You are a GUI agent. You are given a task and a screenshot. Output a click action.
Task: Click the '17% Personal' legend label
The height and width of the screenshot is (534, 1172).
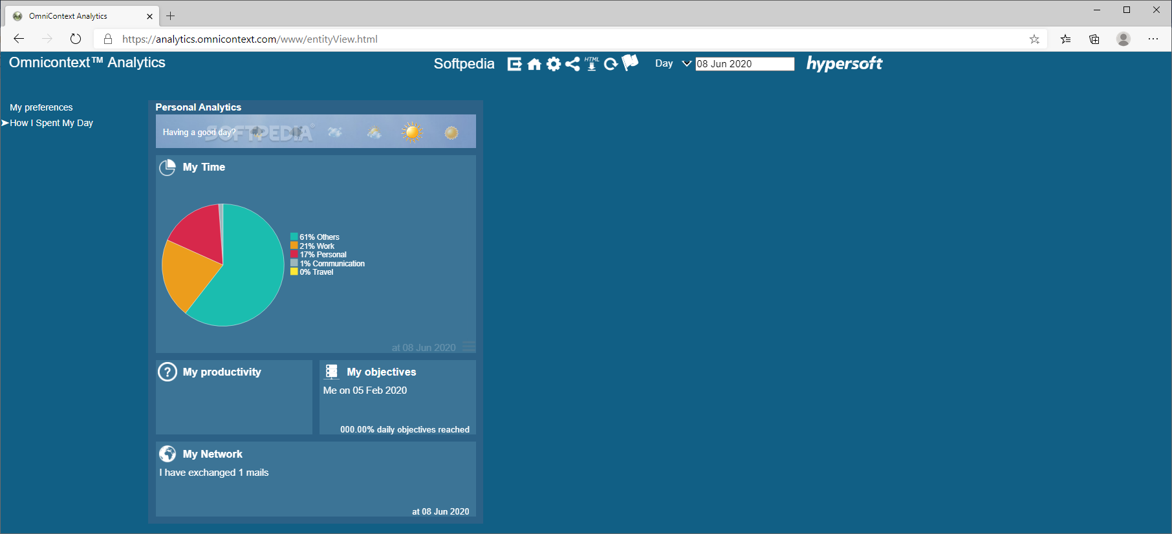click(323, 255)
